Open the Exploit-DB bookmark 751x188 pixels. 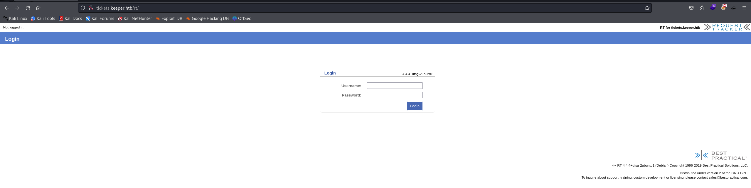pyautogui.click(x=169, y=18)
